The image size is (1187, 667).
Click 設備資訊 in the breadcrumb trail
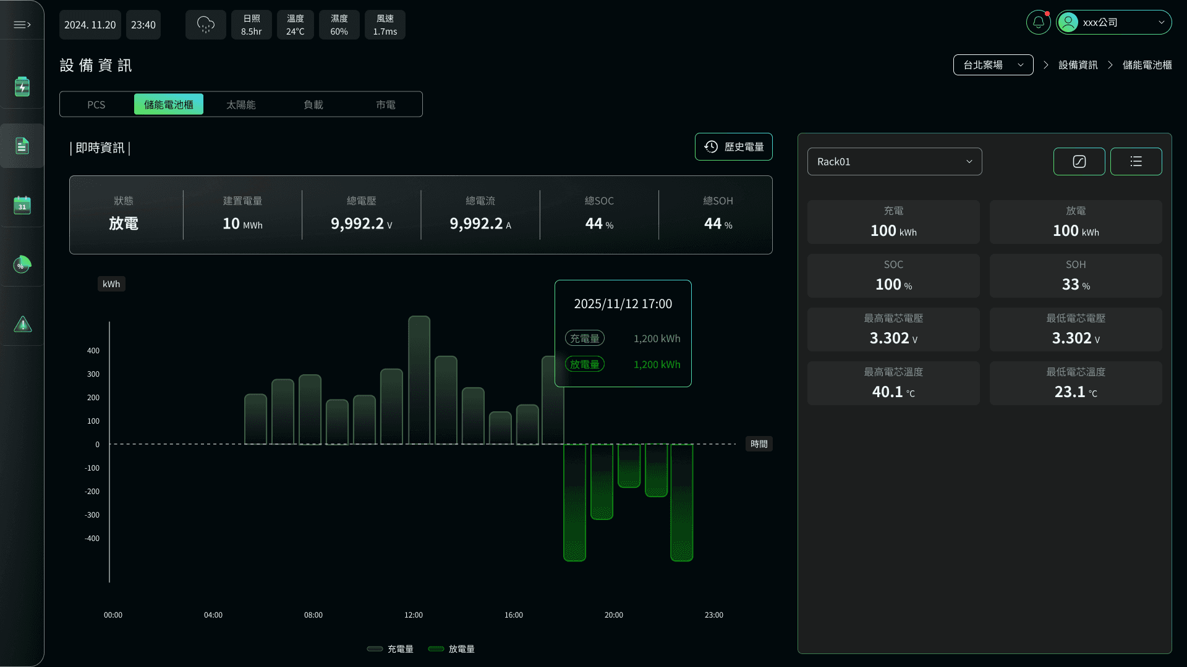(1077, 64)
